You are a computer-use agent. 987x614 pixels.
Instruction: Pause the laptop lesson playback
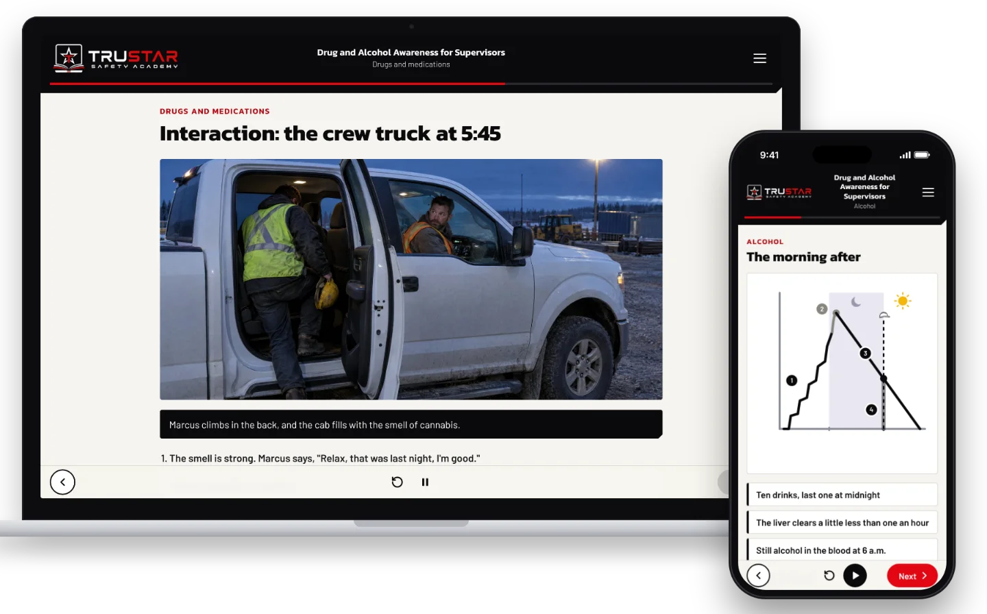425,482
